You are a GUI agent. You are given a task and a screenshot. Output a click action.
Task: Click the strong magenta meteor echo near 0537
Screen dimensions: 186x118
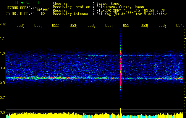pyautogui.click(x=121, y=69)
